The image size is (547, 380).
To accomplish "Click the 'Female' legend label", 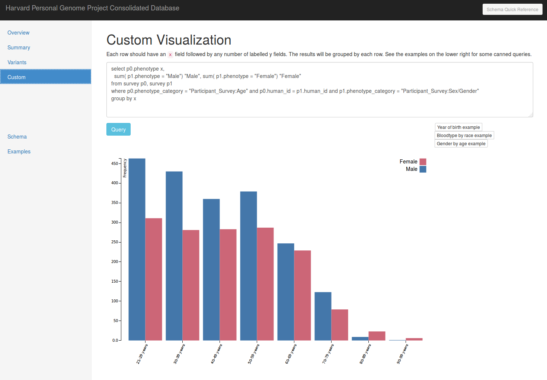I will click(408, 162).
